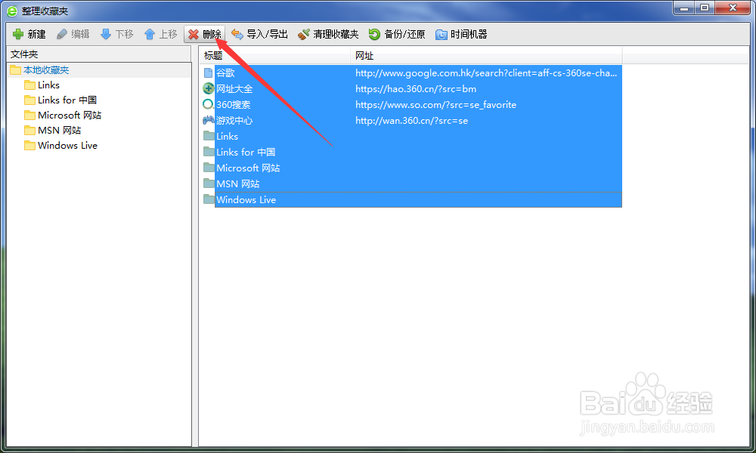Click folder icon beside Links for 中国 in list

(209, 152)
